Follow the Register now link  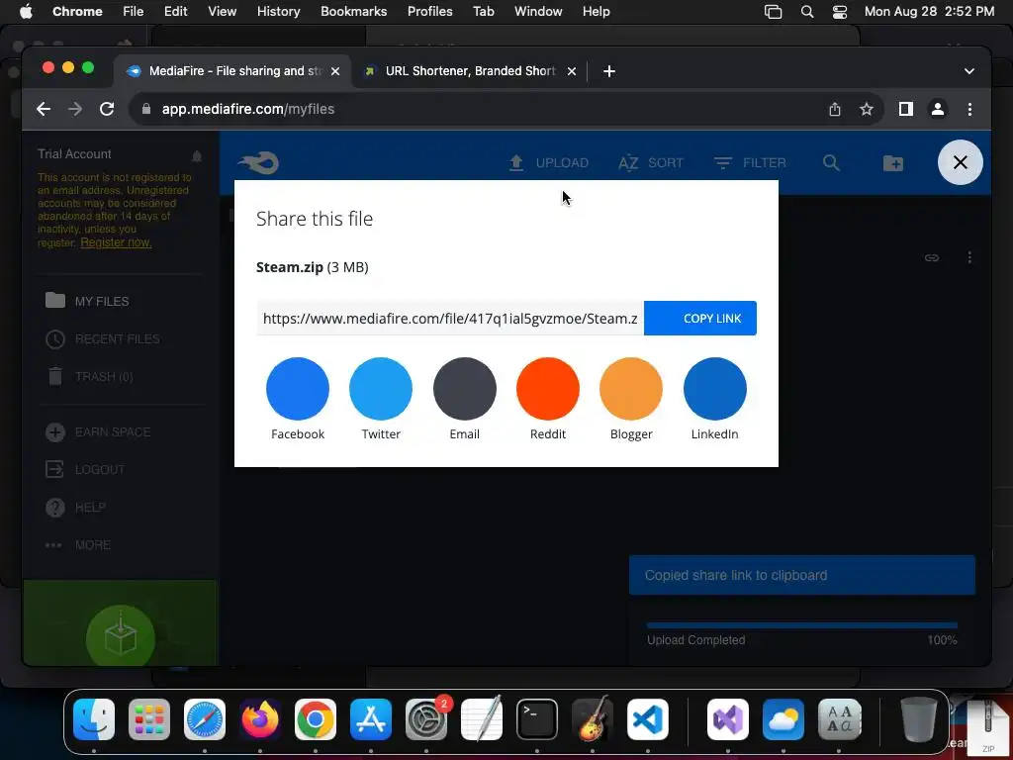tap(116, 242)
